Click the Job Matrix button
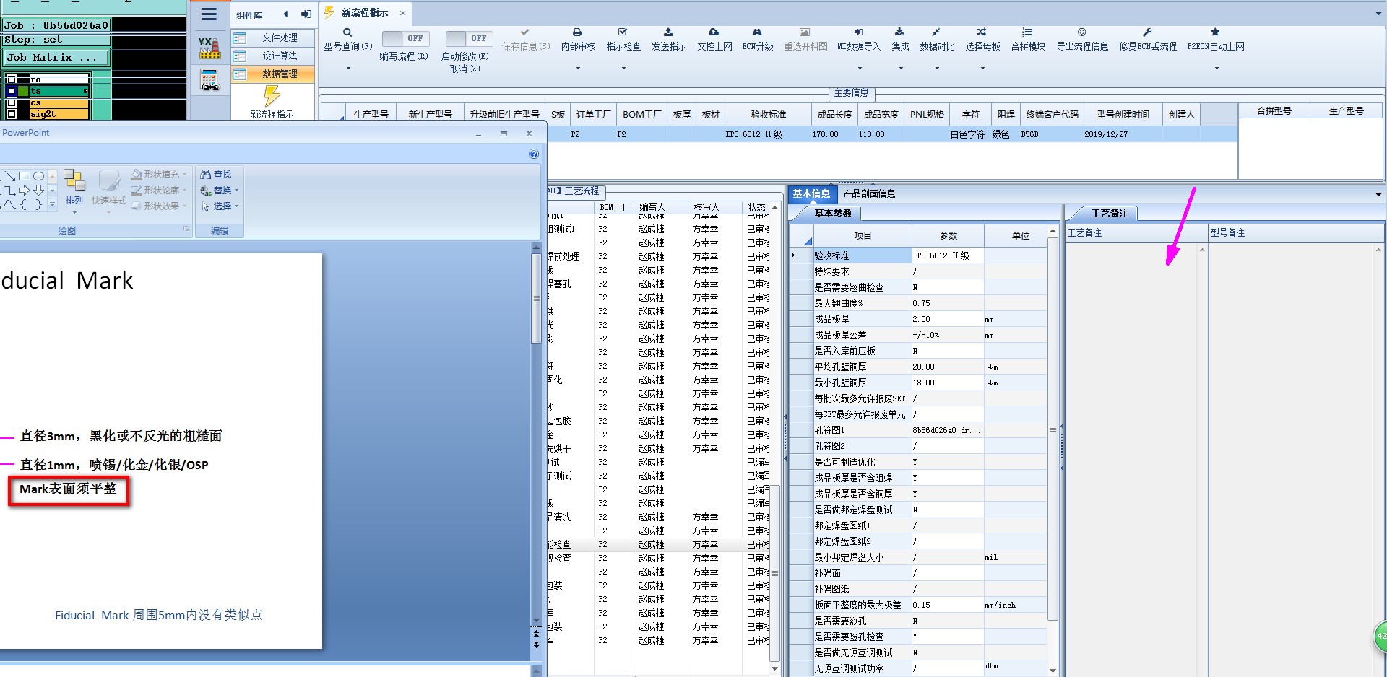This screenshot has height=677, width=1387. [56, 57]
